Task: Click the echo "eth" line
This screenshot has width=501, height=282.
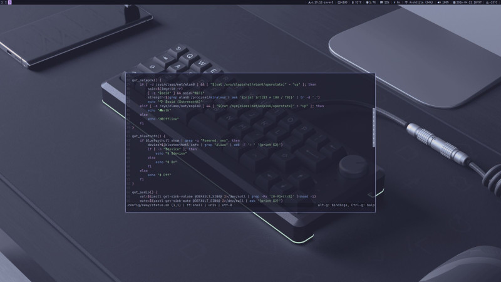Action: point(159,110)
